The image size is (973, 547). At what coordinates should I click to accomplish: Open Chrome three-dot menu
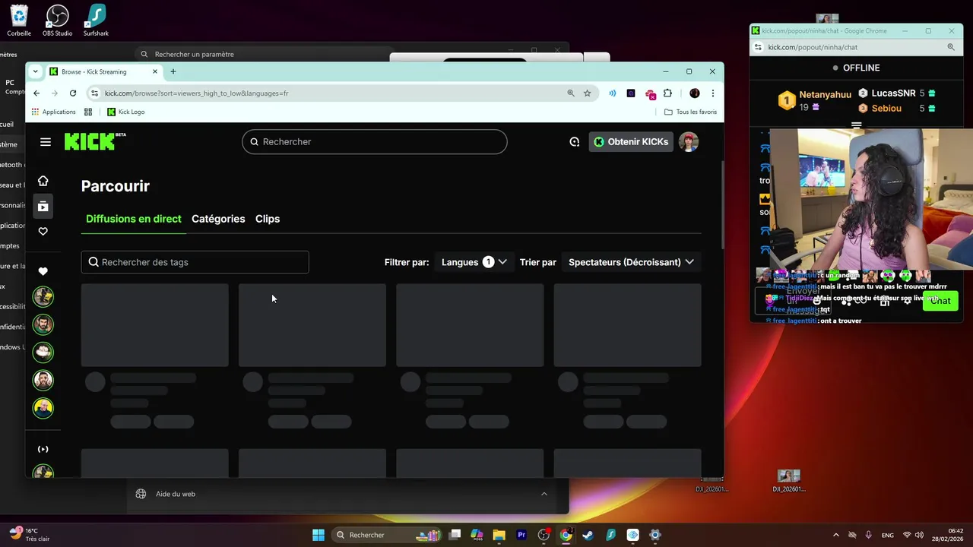712,93
